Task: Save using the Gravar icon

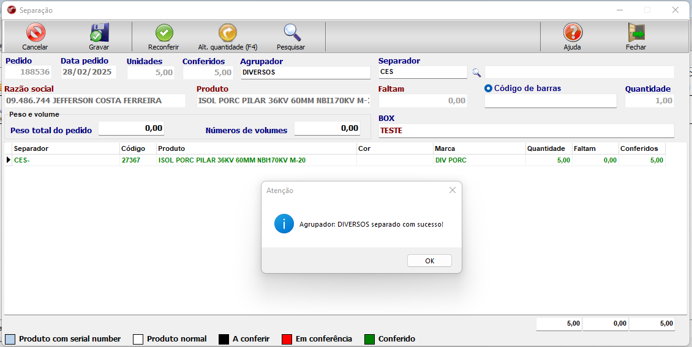Action: 99,33
